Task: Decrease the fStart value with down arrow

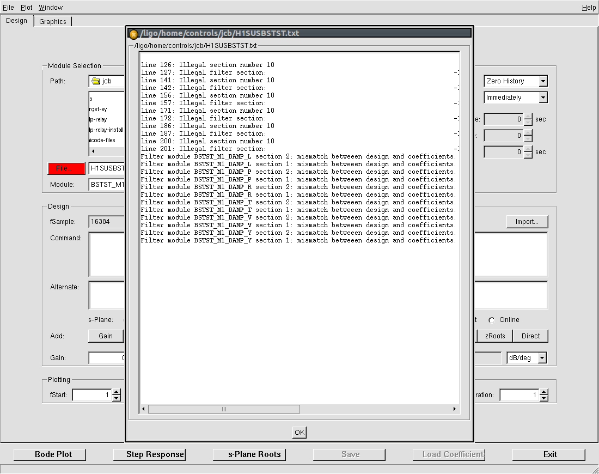Action: pyautogui.click(x=117, y=398)
